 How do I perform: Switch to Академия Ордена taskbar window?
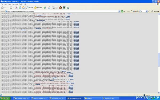22,98
